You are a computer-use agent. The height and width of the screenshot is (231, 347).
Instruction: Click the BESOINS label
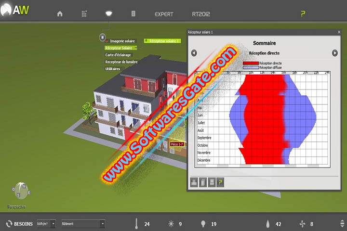[23, 224]
